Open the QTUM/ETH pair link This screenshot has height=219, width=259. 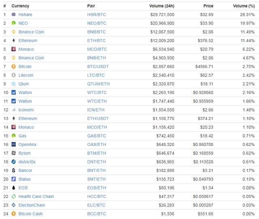[98, 84]
